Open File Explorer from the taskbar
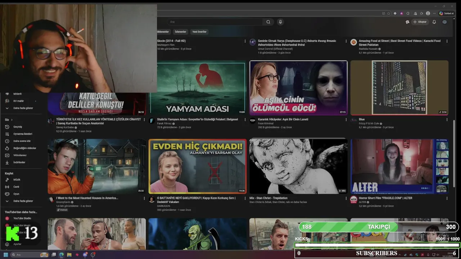This screenshot has width=461, height=259. [69, 255]
